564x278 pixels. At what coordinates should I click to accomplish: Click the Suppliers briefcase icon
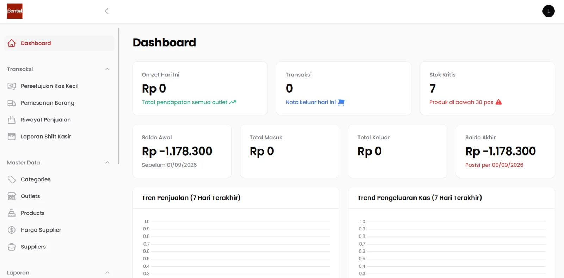click(x=12, y=247)
